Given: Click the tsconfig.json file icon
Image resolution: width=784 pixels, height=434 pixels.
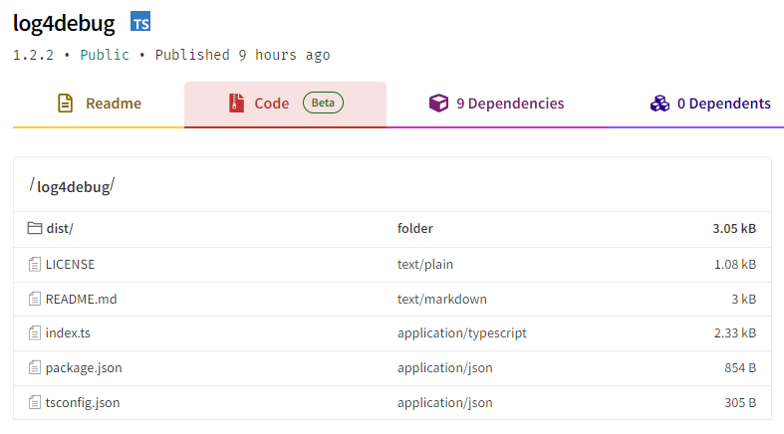Looking at the screenshot, I should pos(35,403).
